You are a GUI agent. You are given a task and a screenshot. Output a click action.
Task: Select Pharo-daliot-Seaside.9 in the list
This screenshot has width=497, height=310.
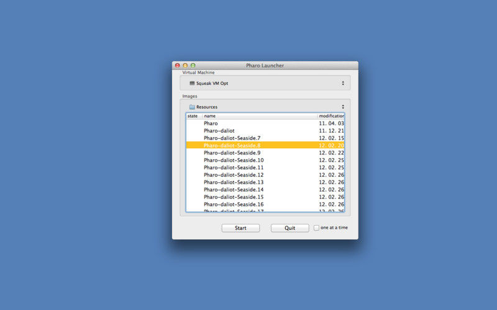point(265,153)
